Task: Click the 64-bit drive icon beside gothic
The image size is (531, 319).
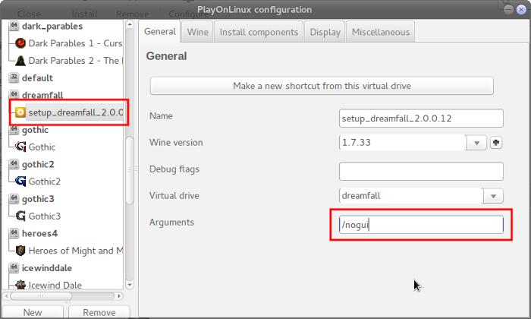Action: (14, 129)
